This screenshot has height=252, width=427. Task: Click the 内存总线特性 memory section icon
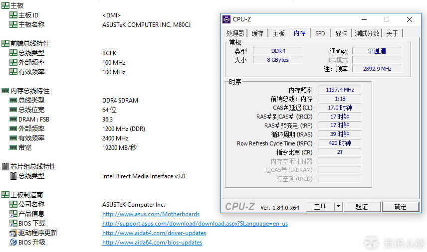(x=5, y=91)
